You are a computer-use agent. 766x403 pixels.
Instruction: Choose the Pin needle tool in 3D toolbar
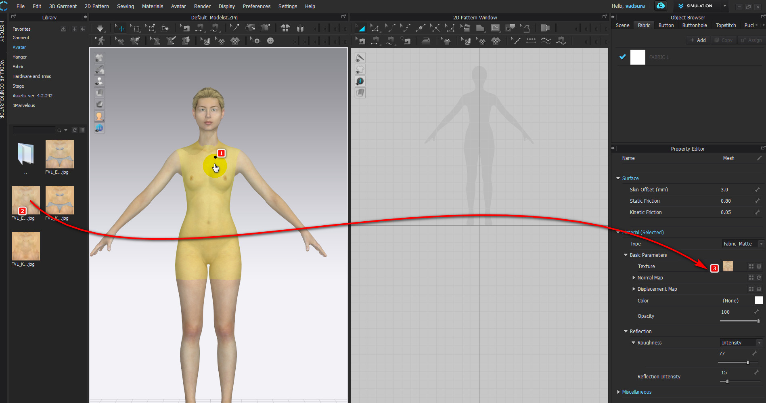[234, 28]
